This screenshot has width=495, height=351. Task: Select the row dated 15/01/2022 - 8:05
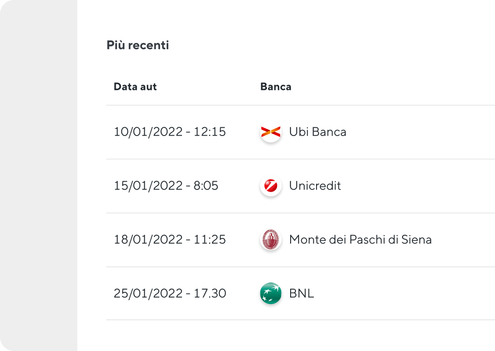pos(301,186)
